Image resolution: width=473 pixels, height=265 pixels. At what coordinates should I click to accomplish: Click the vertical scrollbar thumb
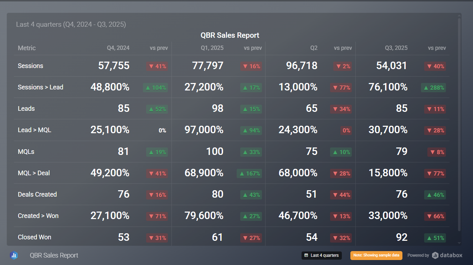click(459, 125)
